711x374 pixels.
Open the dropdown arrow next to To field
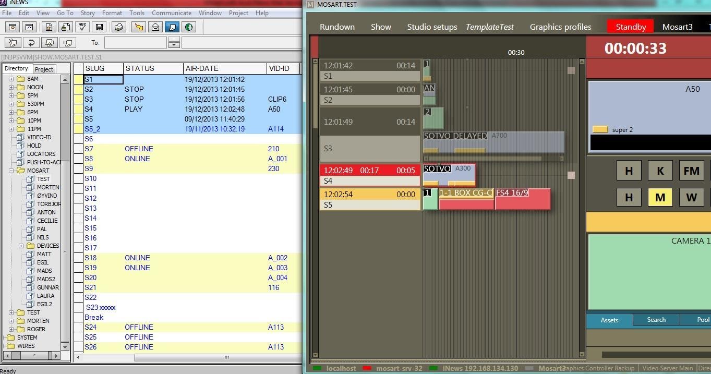point(174,45)
